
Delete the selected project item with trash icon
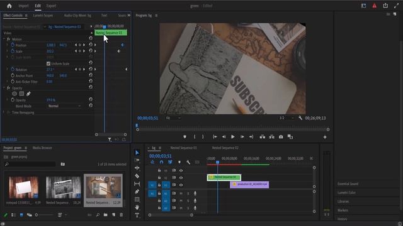pyautogui.click(x=122, y=215)
